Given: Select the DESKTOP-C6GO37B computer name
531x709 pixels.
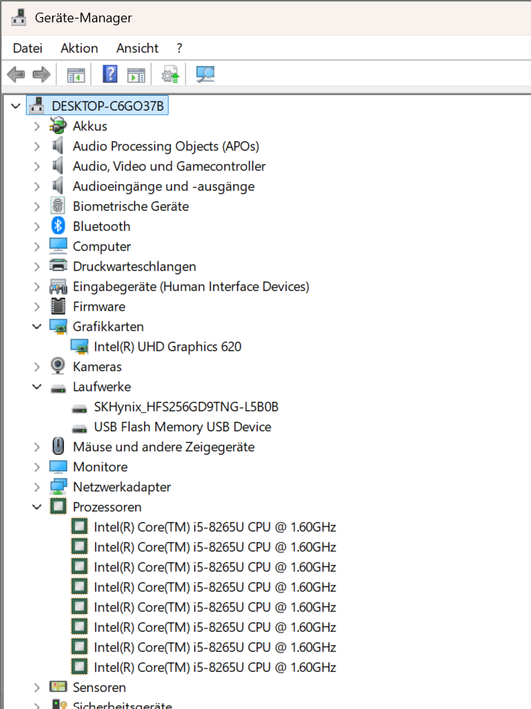Looking at the screenshot, I should (108, 106).
